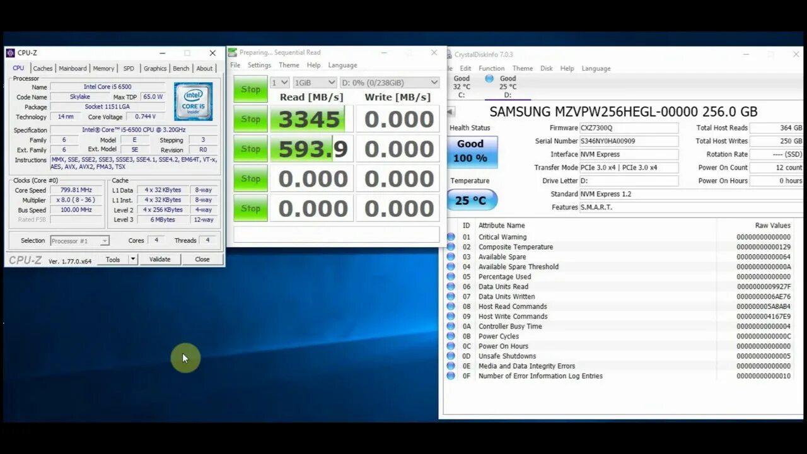Click the 593.9 read speed progress bar

(311, 149)
